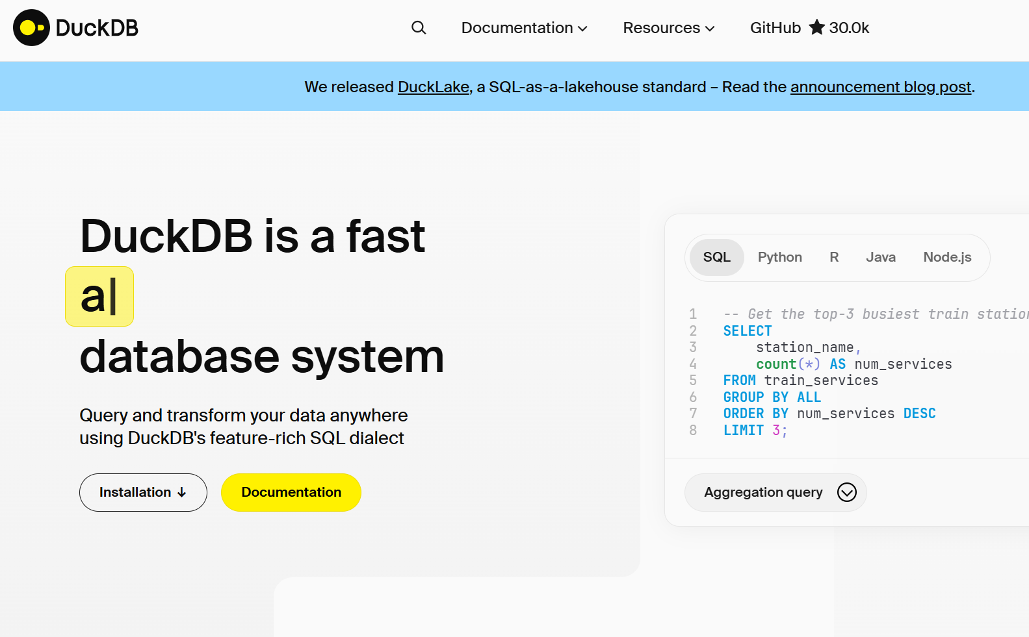The height and width of the screenshot is (637, 1029).
Task: Open the Aggregation query dropdown
Action: tap(775, 492)
